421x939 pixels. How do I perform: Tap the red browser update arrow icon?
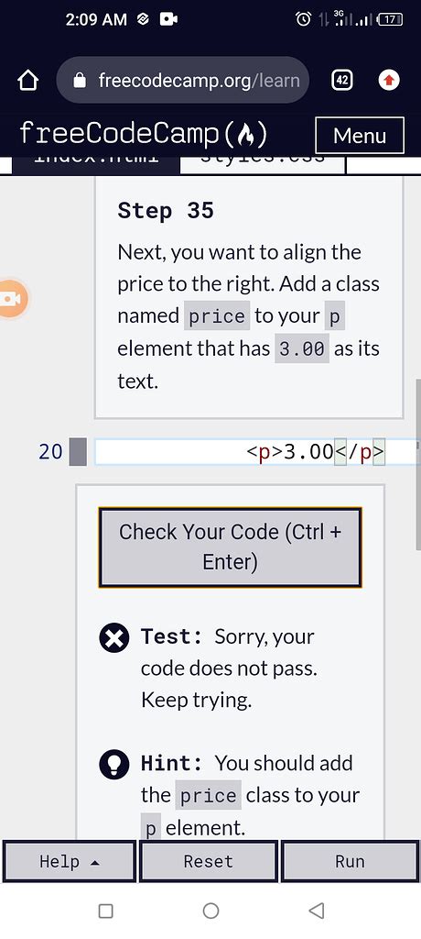click(389, 81)
